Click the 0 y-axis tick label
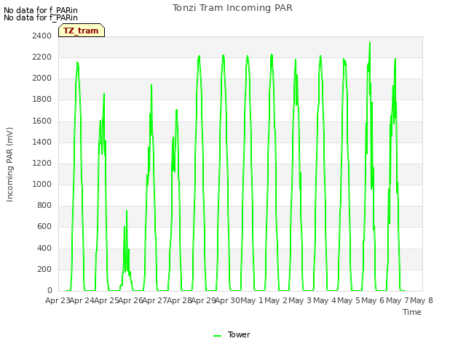This screenshot has height=349, width=466. (50, 291)
